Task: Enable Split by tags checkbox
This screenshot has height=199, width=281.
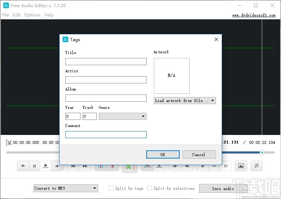Action: pyautogui.click(x=111, y=188)
